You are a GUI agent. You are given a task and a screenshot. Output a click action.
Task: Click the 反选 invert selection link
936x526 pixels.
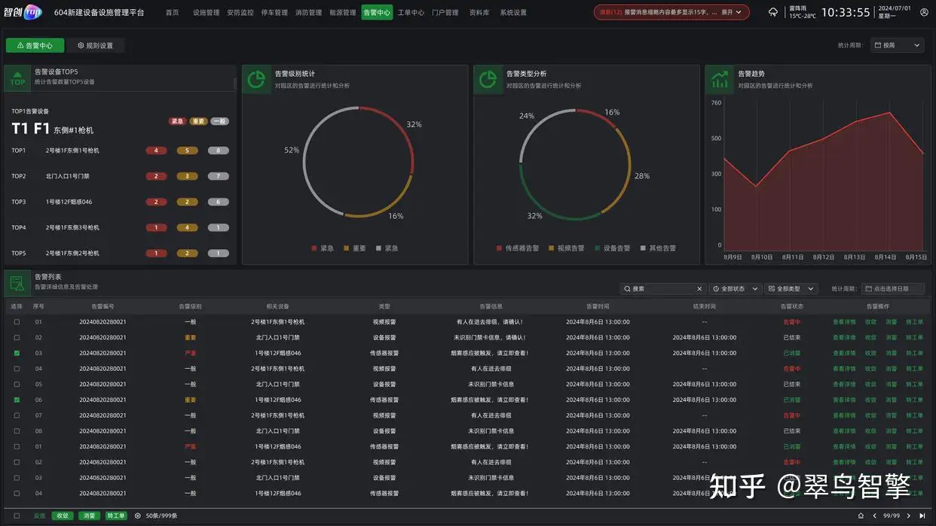pyautogui.click(x=39, y=515)
